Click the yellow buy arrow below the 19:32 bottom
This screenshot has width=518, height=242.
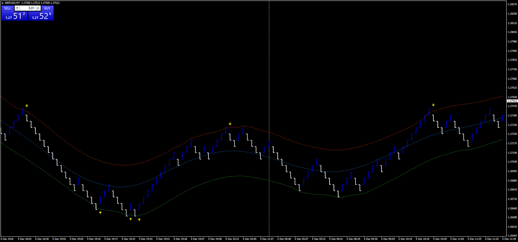[130, 218]
